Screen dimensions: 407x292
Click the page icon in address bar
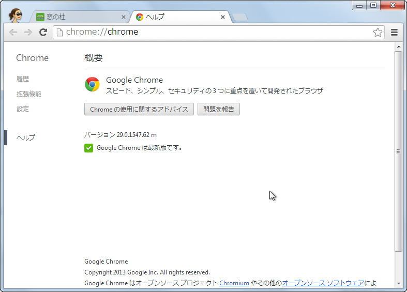click(59, 32)
